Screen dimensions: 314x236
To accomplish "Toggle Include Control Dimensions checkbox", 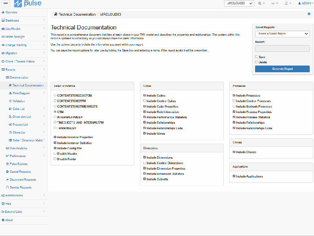I will (144, 163).
